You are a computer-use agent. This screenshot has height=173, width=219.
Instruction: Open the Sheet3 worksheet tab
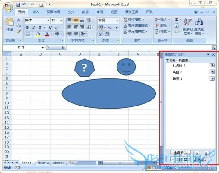[x=59, y=163]
